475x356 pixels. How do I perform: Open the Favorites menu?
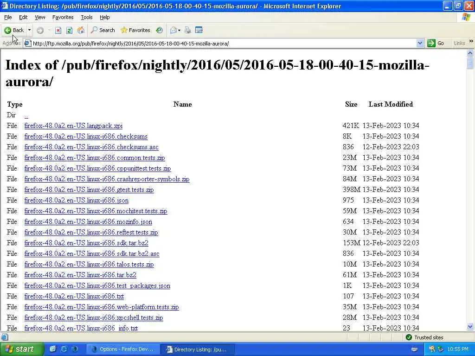coord(63,17)
